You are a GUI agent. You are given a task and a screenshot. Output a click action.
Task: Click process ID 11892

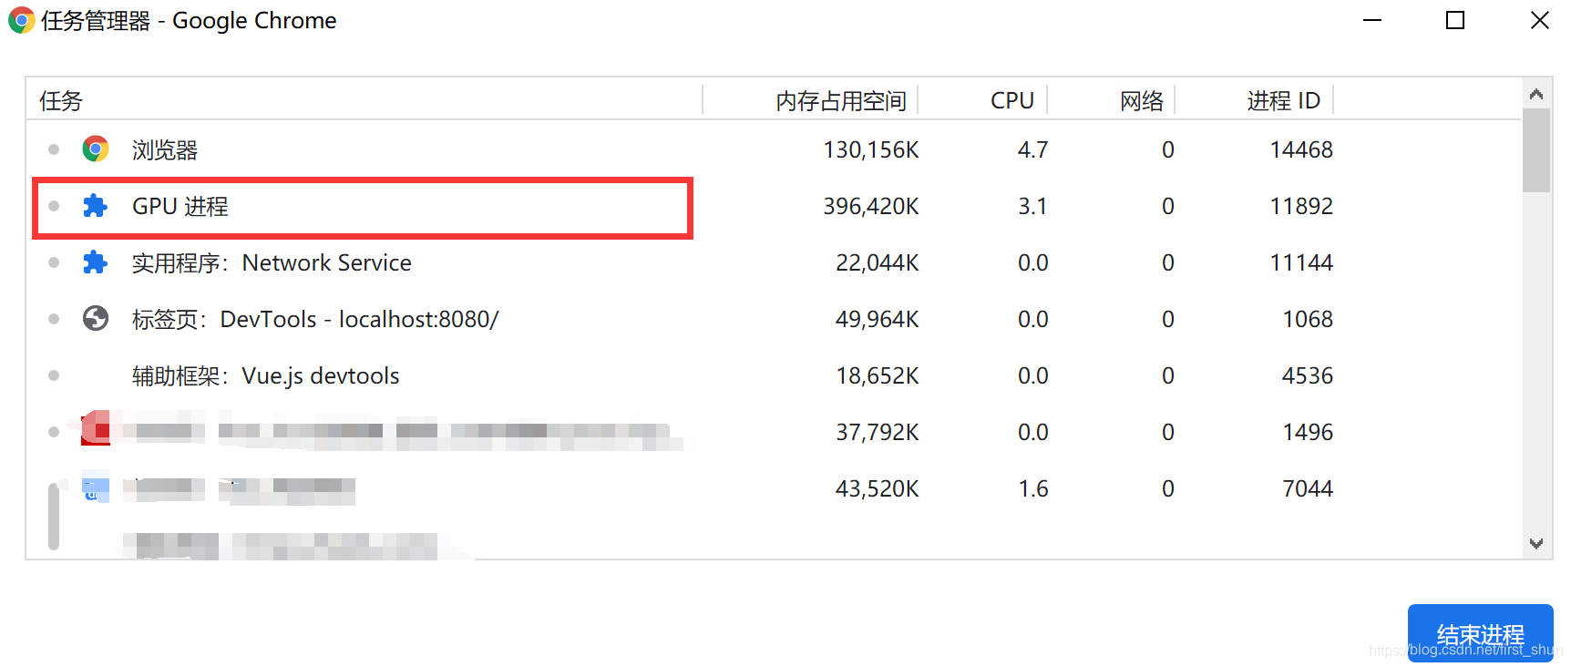1301,206
